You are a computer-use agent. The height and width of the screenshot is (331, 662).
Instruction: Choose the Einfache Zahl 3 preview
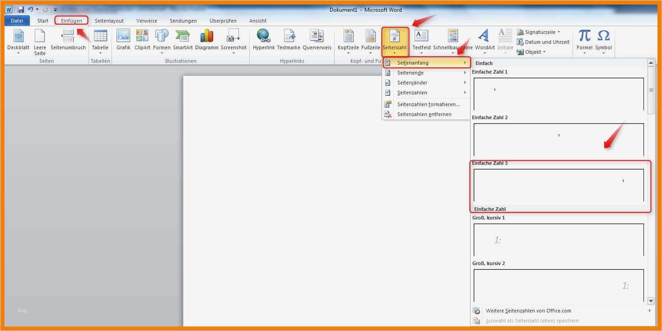pos(559,185)
